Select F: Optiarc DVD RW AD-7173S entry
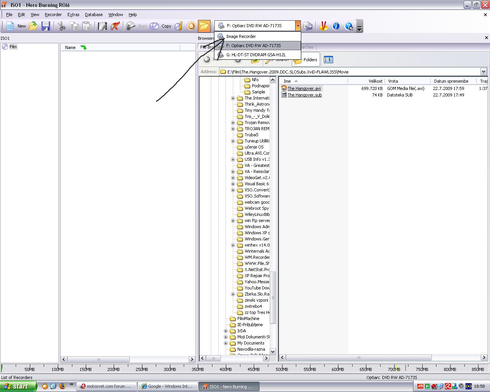The width and height of the screenshot is (490, 392). tap(258, 46)
